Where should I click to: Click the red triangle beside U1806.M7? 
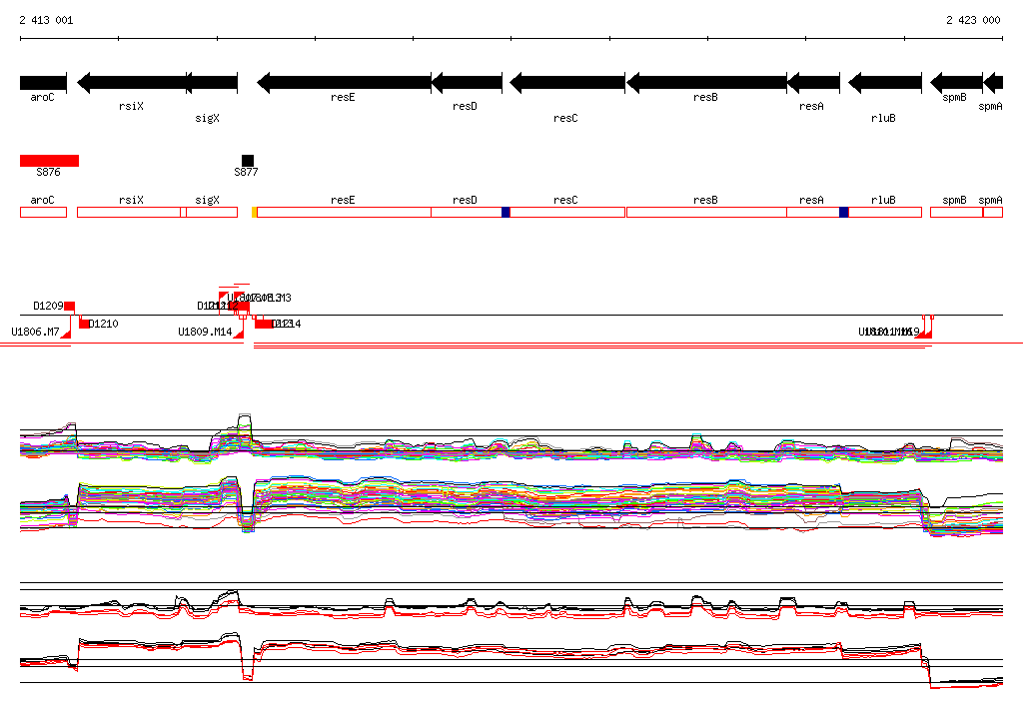click(65, 334)
